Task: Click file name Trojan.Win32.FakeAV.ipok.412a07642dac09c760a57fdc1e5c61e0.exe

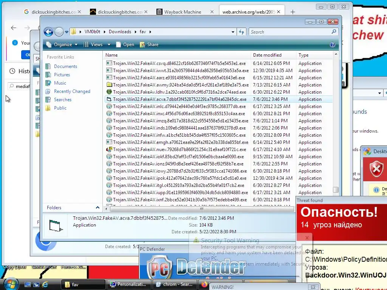Action: [180, 178]
